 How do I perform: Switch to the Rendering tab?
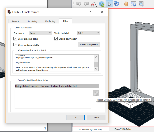click(32, 21)
